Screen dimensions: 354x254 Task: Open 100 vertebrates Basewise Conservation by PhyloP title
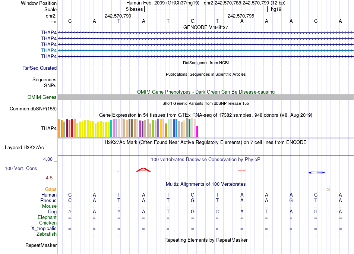206,160
